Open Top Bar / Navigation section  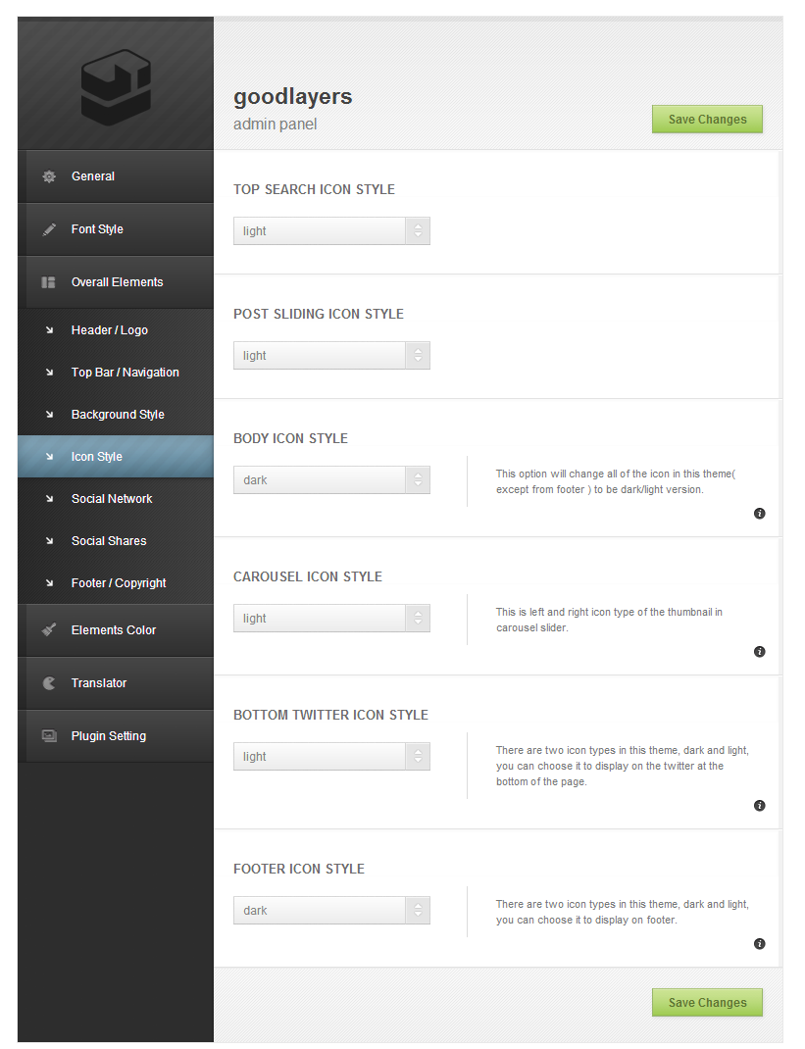tap(125, 373)
